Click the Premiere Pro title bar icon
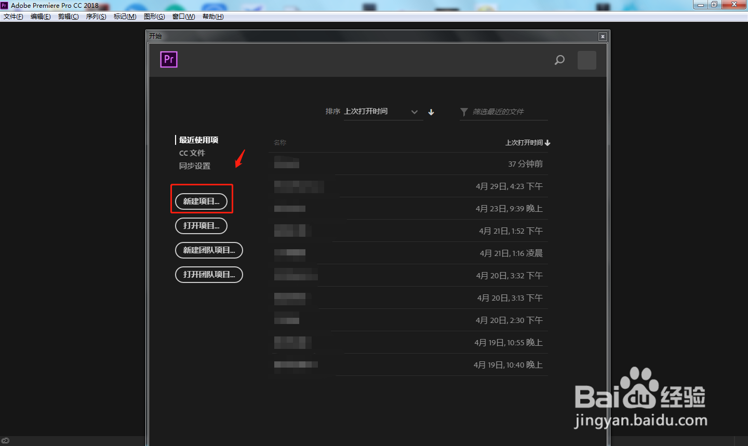This screenshot has height=446, width=748. [x=4, y=5]
